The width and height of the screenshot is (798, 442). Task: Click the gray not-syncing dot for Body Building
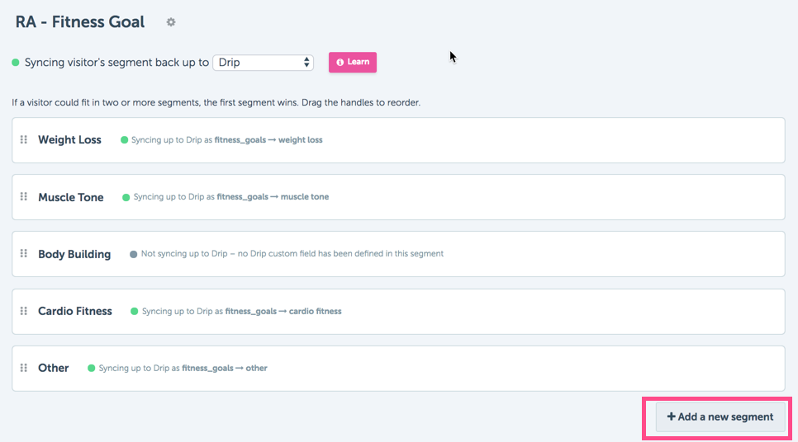click(133, 254)
